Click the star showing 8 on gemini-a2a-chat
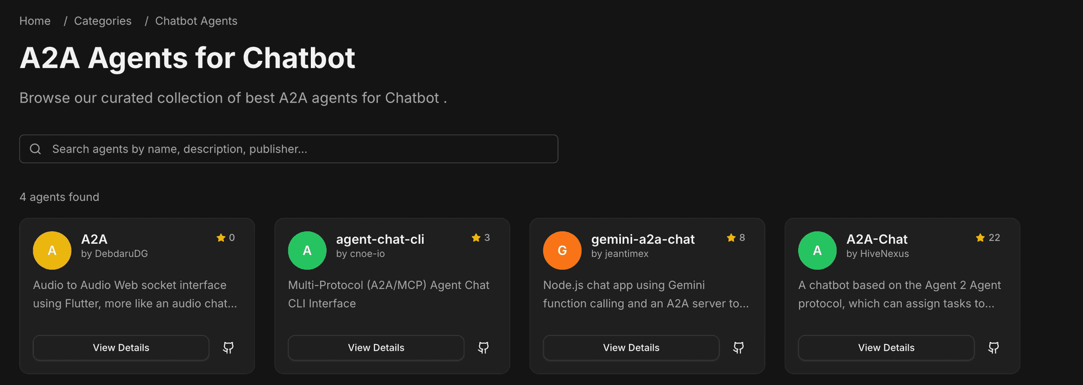 coord(735,238)
